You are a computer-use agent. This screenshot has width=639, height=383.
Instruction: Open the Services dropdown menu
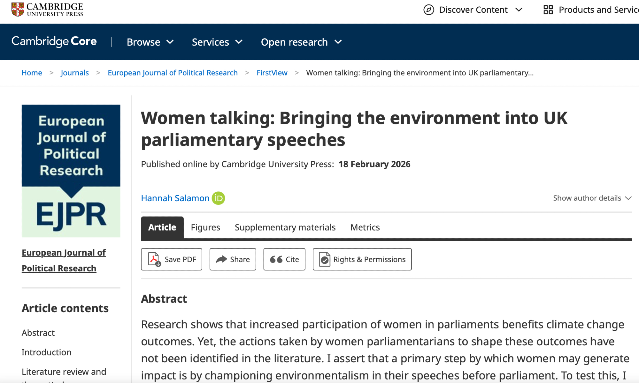pyautogui.click(x=217, y=42)
